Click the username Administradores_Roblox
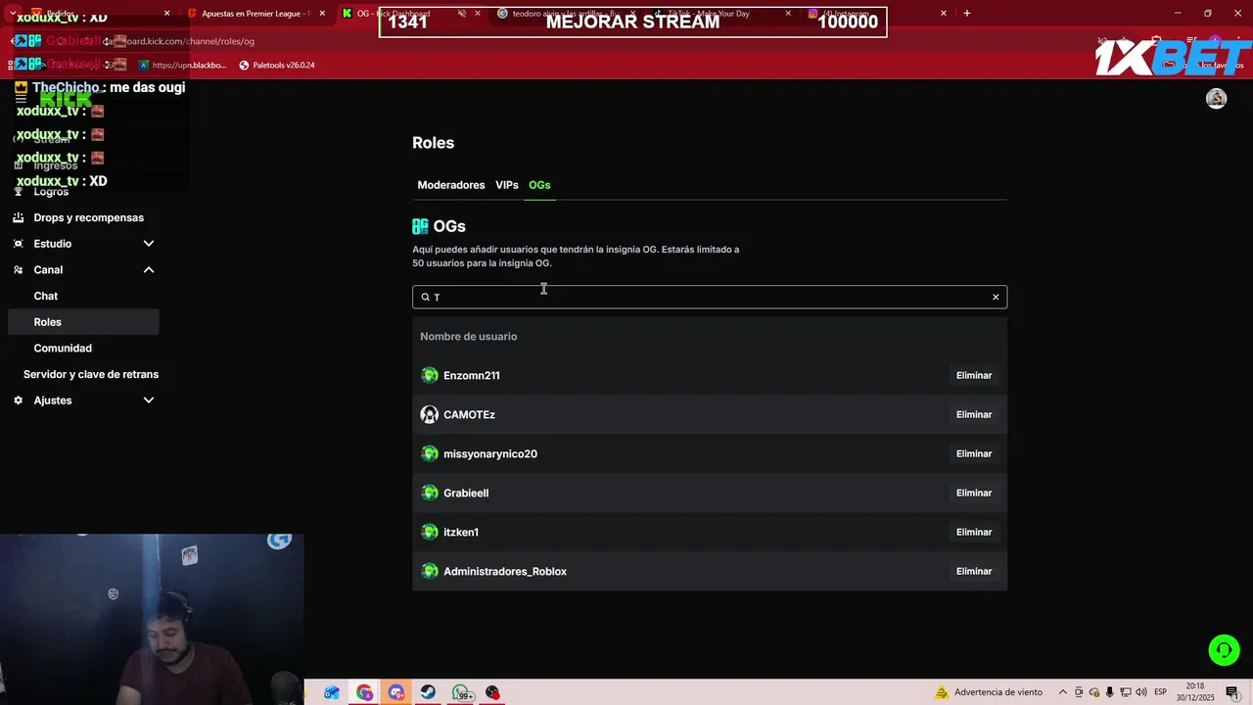The height and width of the screenshot is (705, 1253). 505,571
